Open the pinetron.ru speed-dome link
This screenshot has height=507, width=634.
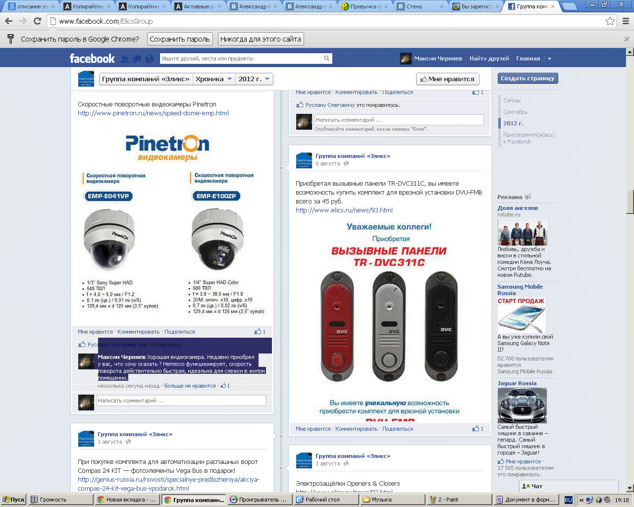tap(153, 113)
